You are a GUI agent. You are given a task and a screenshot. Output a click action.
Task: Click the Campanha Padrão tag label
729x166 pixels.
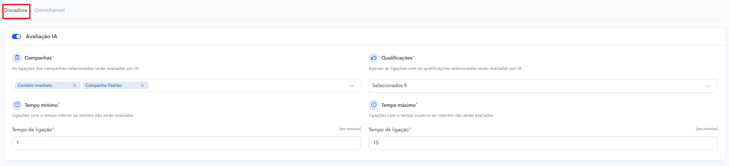pos(104,86)
